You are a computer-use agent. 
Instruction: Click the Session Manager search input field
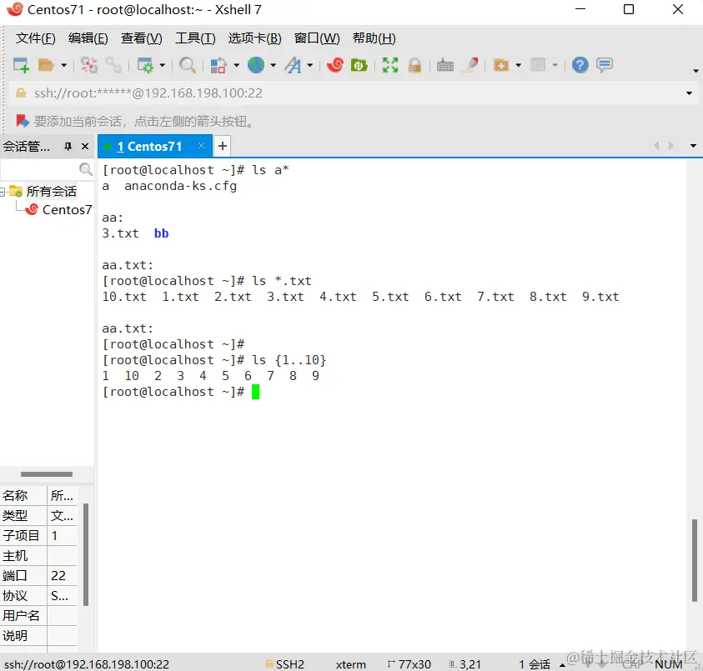(39, 169)
